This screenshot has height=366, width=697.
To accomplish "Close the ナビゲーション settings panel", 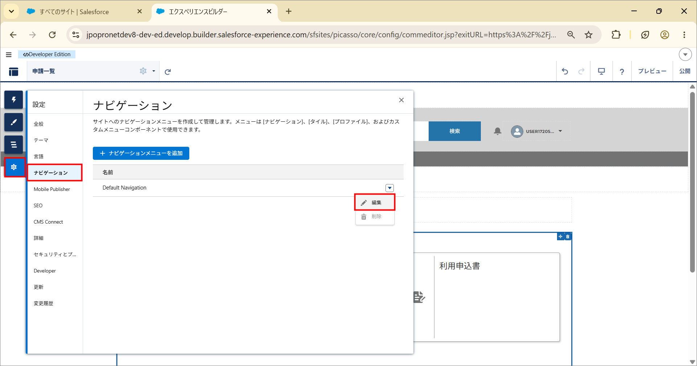I will pyautogui.click(x=401, y=100).
